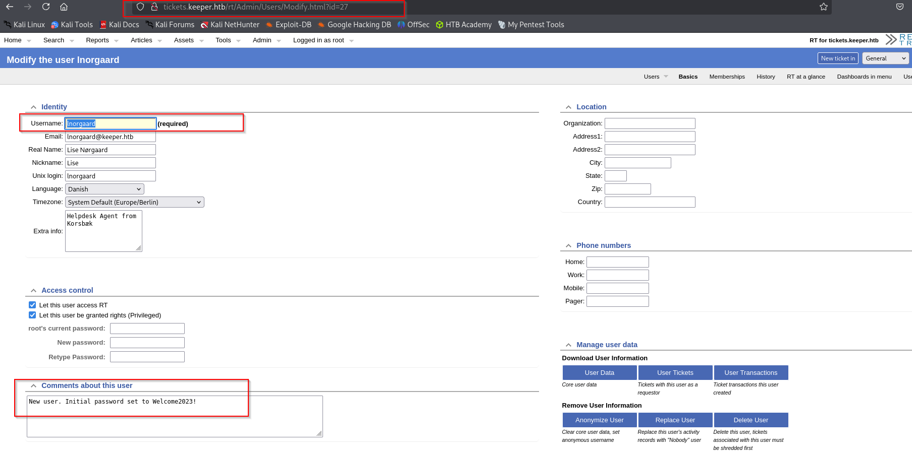
Task: Click the Email input field
Action: [111, 137]
